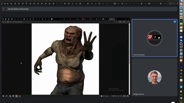This screenshot has height=103, width=184.
Task: Open After Effects from the macOS dock
Action: (x=181, y=67)
